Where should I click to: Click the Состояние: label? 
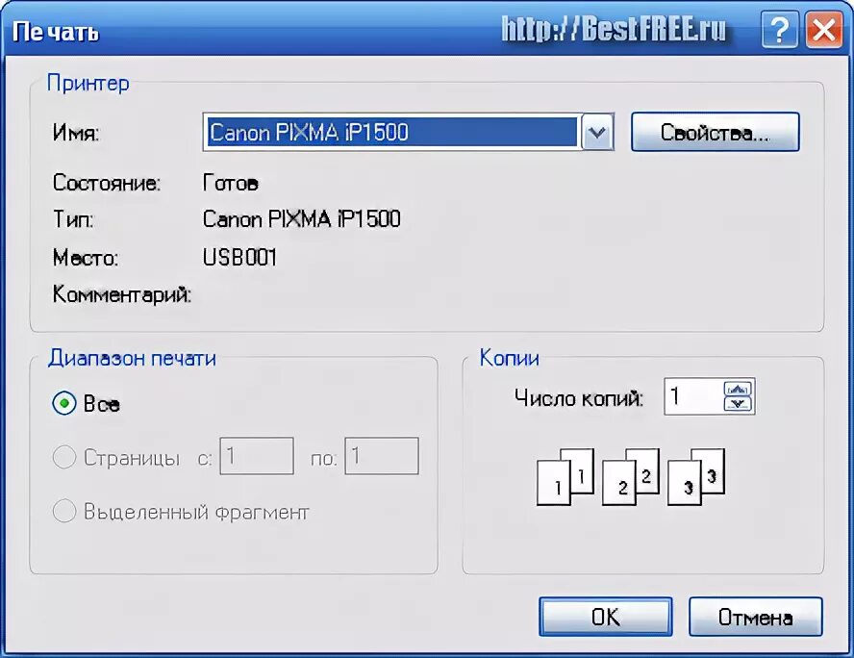coord(107,183)
